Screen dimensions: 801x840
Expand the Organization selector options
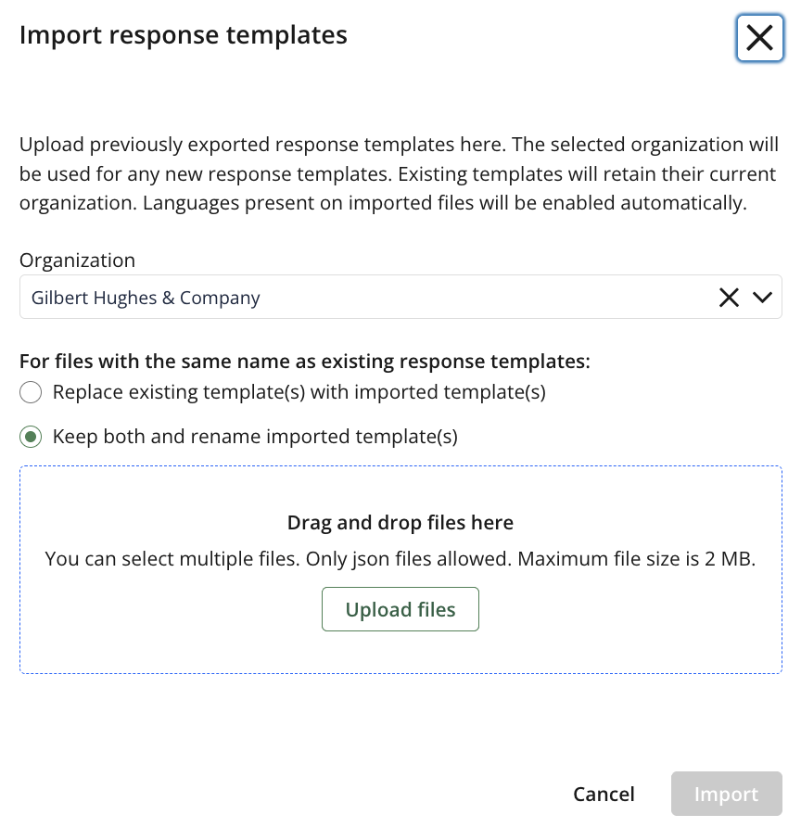click(x=763, y=297)
